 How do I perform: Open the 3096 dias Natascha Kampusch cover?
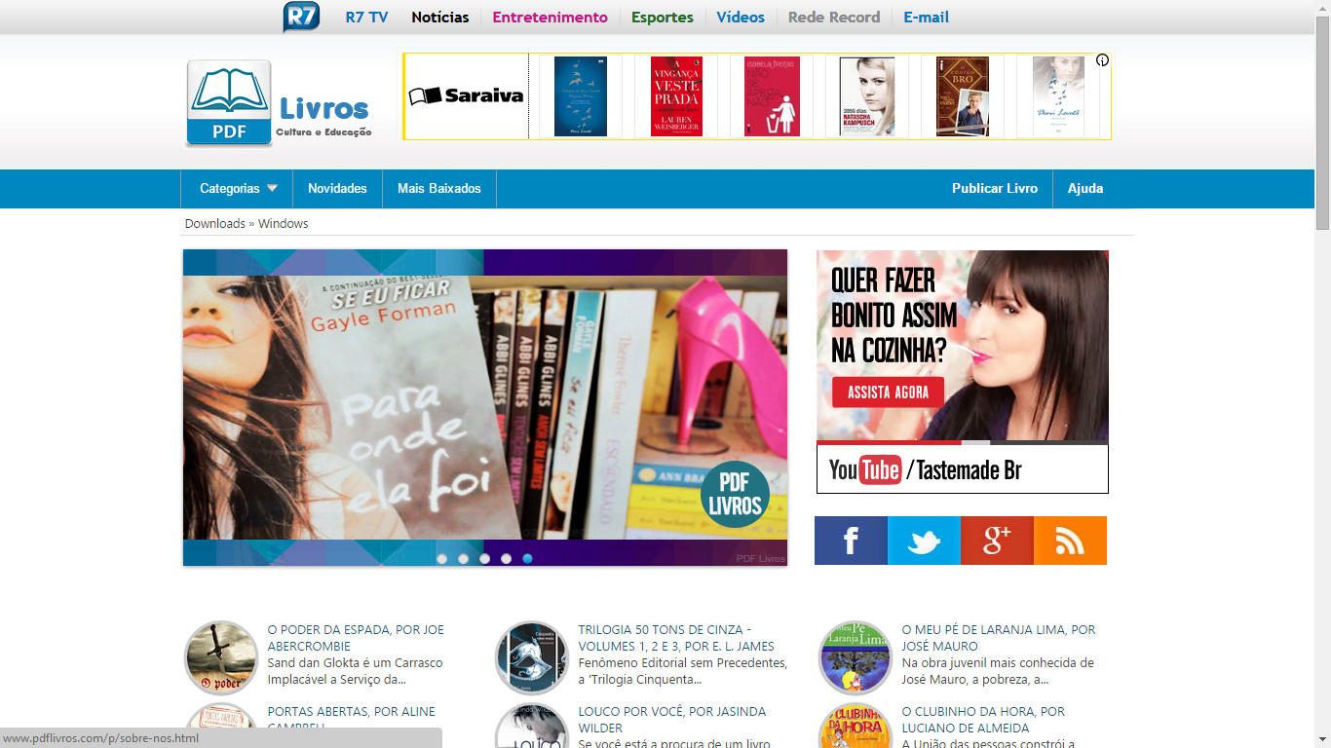click(867, 96)
